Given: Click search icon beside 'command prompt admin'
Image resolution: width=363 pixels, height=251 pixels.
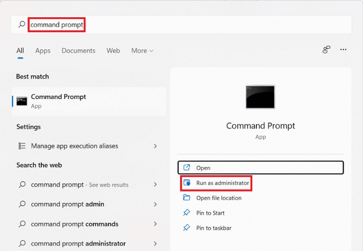Looking at the screenshot, I should tap(22, 204).
